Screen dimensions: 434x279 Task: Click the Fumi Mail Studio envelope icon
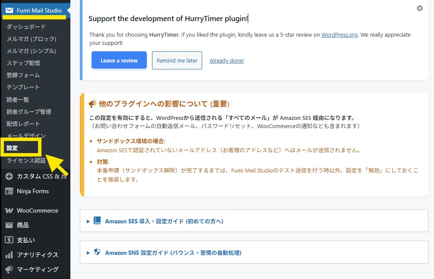tap(9, 10)
